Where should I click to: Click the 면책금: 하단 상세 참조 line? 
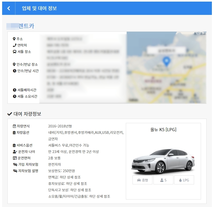[x=65, y=177]
